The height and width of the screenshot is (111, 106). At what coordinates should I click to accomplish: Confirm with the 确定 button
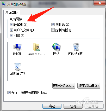[52, 106]
